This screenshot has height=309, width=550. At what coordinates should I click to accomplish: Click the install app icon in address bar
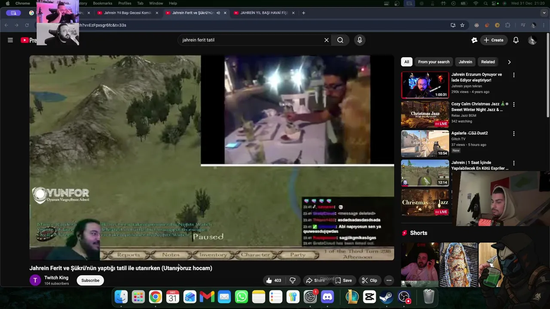click(x=453, y=25)
